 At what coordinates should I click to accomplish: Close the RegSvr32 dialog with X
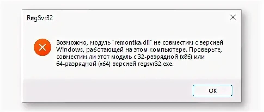[233, 17]
